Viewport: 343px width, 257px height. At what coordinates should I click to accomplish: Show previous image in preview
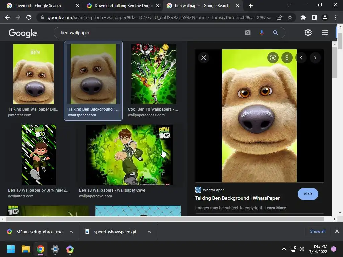[301, 58]
